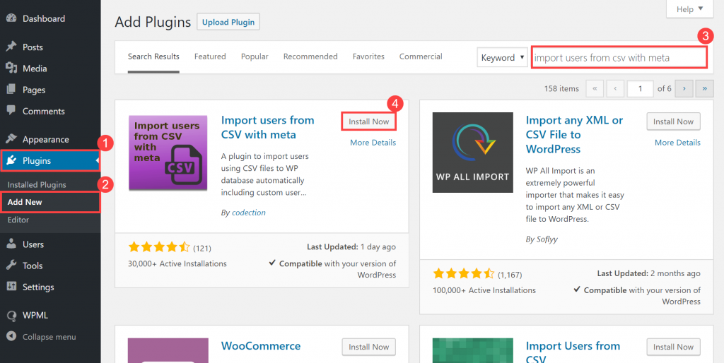Click the Posts pushpin icon
The height and width of the screenshot is (363, 724).
(11, 47)
